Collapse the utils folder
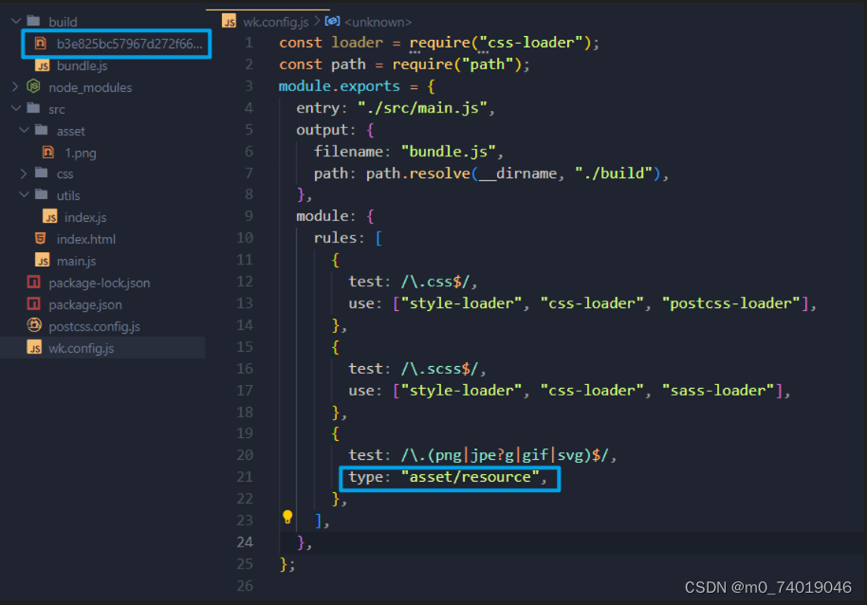Screen dimensions: 867x605 [x=24, y=195]
